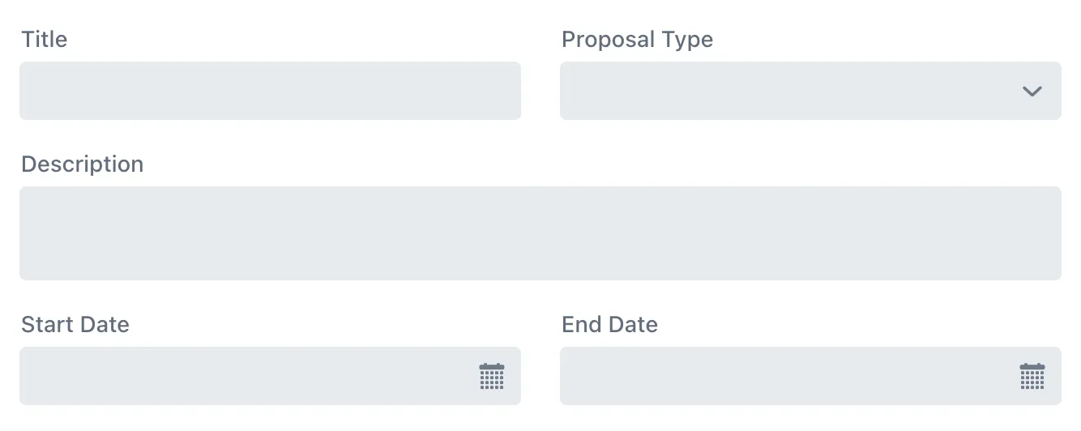This screenshot has width=1081, height=431.
Task: Click the Title field label
Action: coord(45,40)
